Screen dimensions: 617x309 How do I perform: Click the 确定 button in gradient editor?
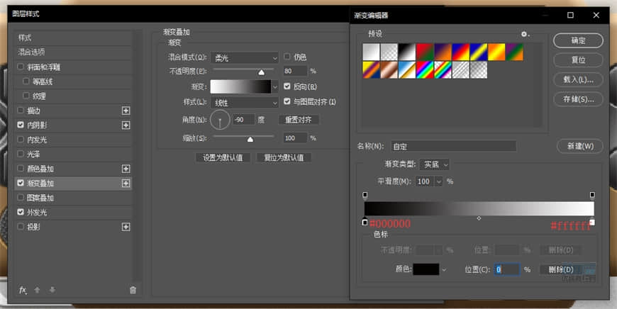tap(578, 40)
